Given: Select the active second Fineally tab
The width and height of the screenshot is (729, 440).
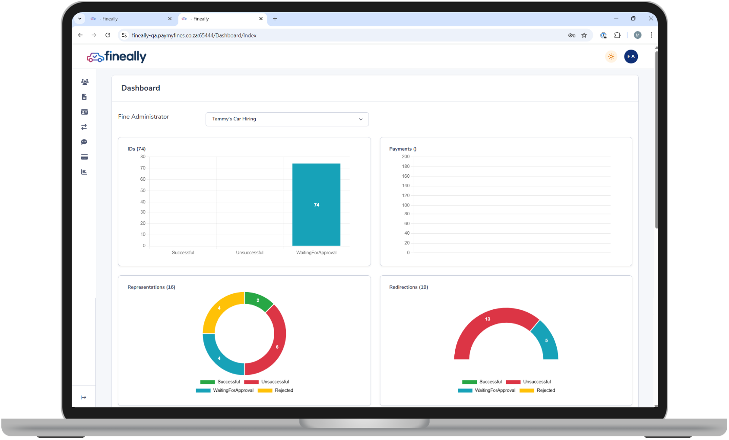Looking at the screenshot, I should 222,19.
